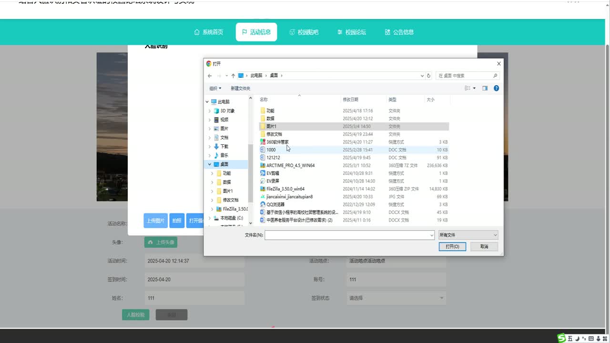Refresh the folder listing
The height and width of the screenshot is (343, 610).
click(428, 76)
